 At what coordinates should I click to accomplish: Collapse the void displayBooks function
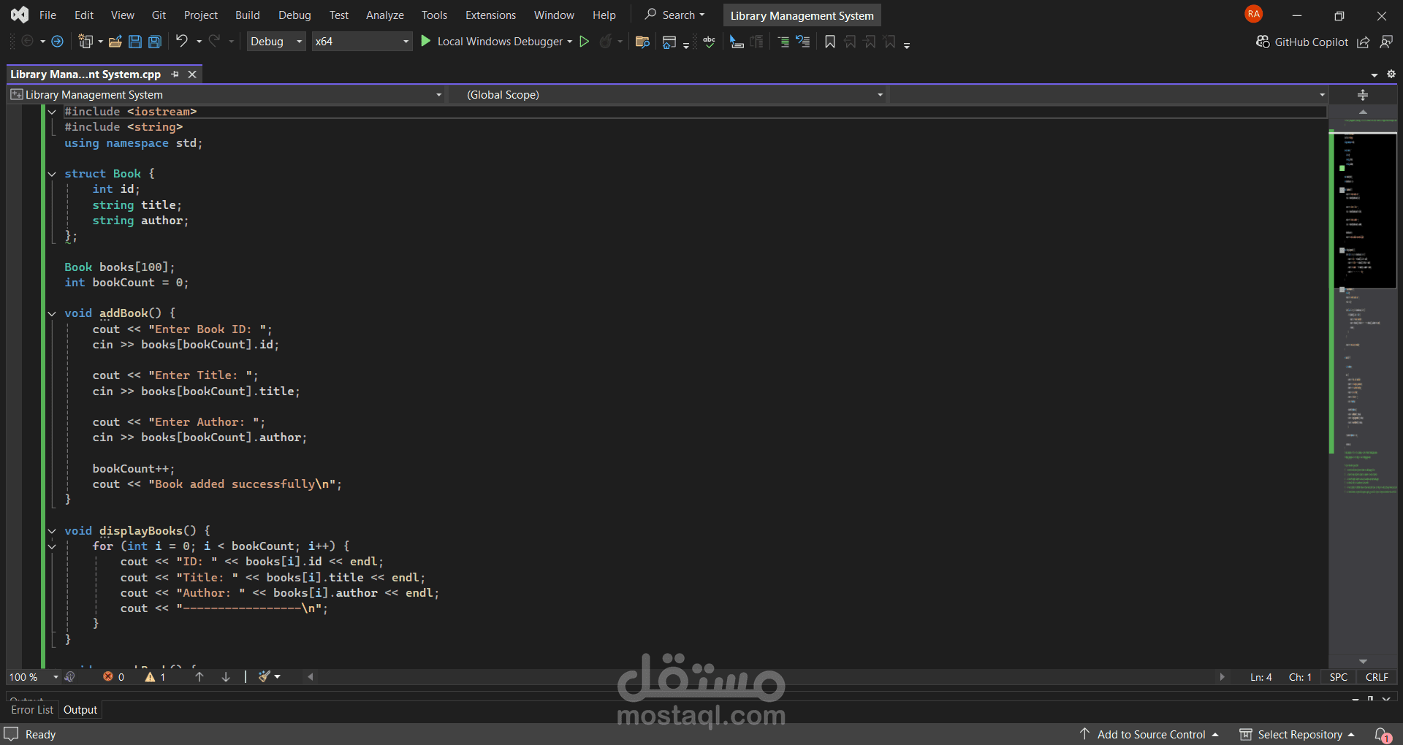(x=52, y=531)
